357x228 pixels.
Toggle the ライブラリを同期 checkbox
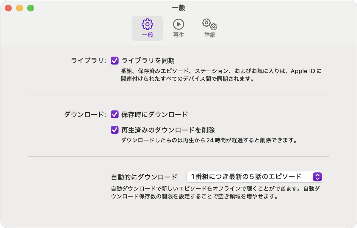115,61
